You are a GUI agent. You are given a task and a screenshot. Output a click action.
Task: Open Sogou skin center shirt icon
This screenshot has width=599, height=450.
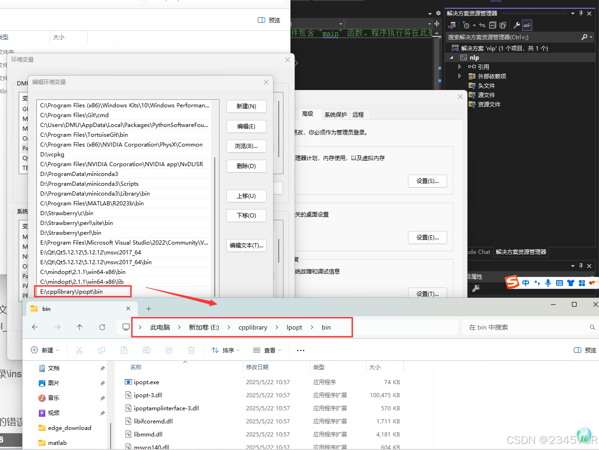571,282
